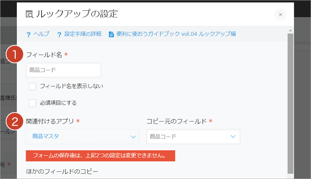Check the 必須項目にする checkbox
Image resolution: width=311 pixels, height=179 pixels.
coord(33,103)
